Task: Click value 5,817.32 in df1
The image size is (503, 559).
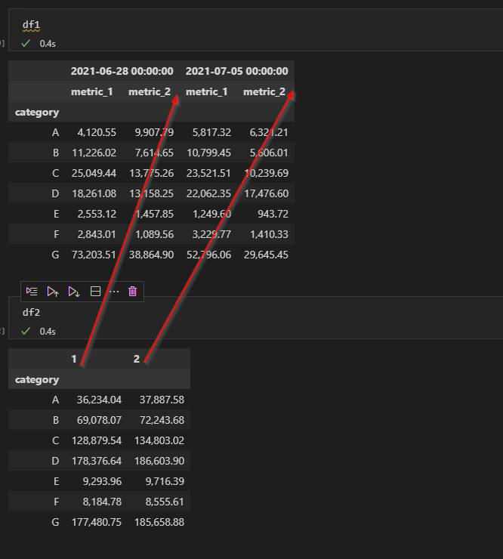Action: tap(211, 133)
